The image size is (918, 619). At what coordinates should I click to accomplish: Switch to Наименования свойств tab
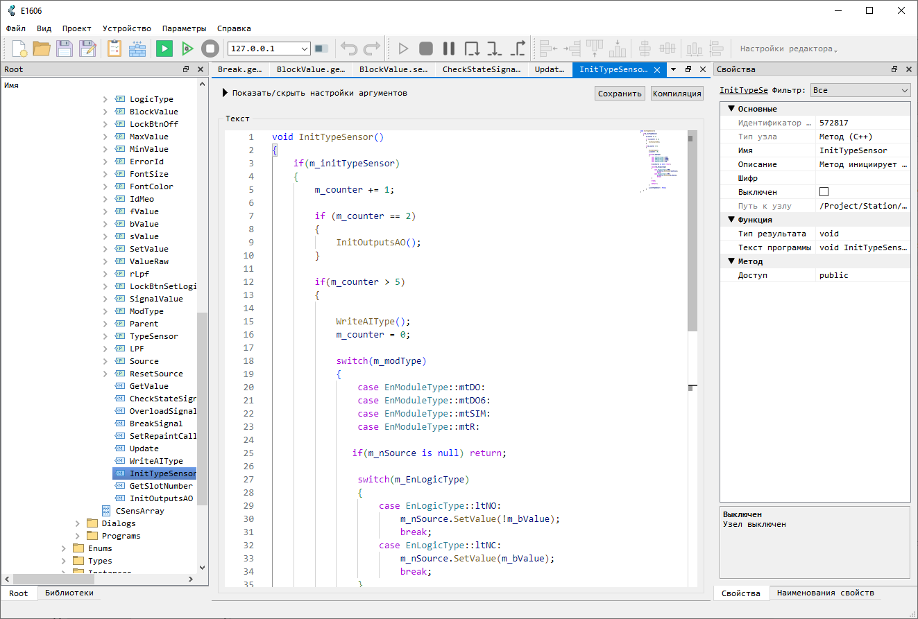825,593
